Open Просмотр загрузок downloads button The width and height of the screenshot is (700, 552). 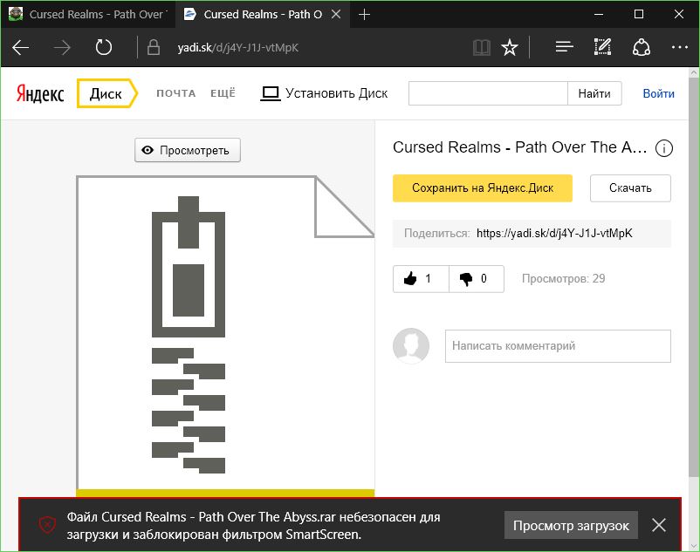coord(571,525)
